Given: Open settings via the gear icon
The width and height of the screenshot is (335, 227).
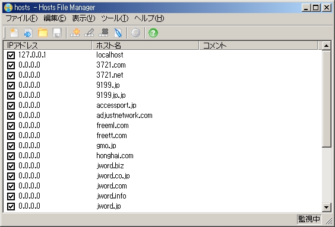Looking at the screenshot, I should (x=135, y=33).
